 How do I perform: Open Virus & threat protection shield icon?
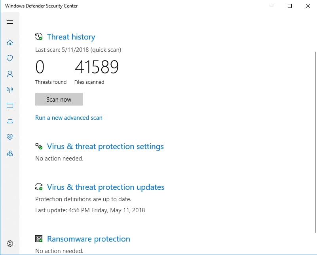10,58
